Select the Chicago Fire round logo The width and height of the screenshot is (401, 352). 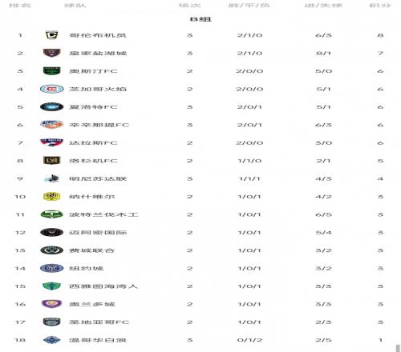tap(51, 89)
